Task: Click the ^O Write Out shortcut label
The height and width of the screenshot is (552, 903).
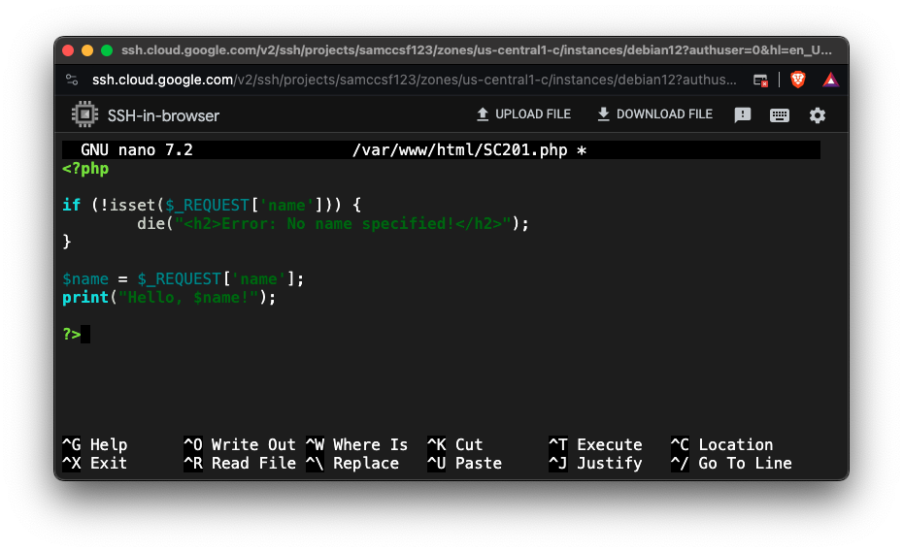Action: click(x=239, y=444)
